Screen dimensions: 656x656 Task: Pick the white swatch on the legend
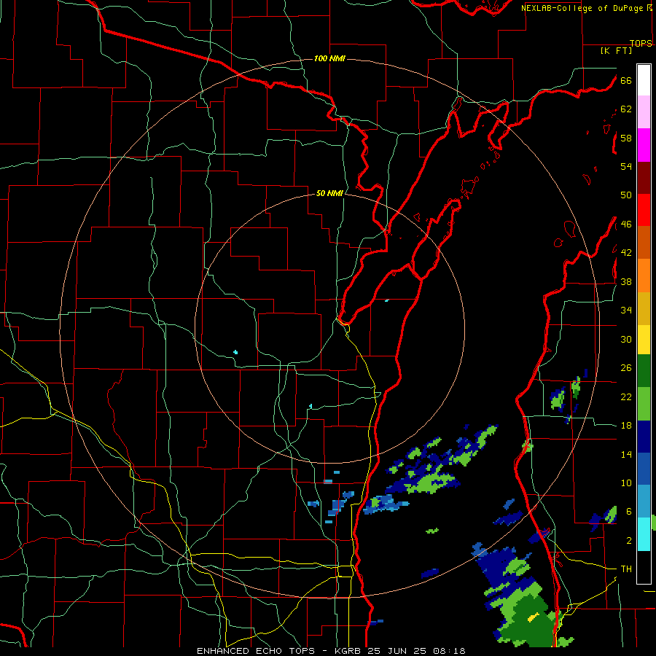click(644, 80)
